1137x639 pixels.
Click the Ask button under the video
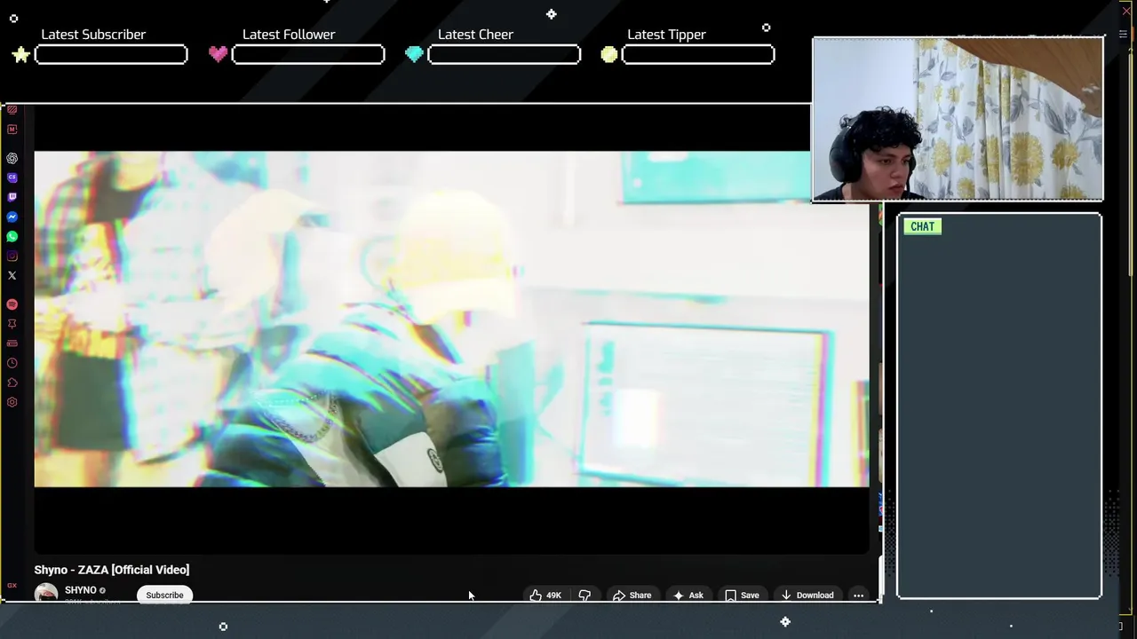point(688,595)
